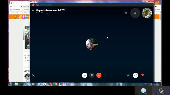Open the self profile picture thumbnail in the call
The width and height of the screenshot is (170, 95).
click(147, 13)
